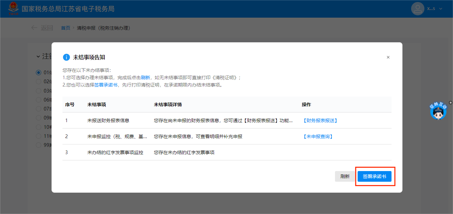Image resolution: width=453 pixels, height=214 pixels.
Task: Click the user avatar icon
Action: pos(417,9)
